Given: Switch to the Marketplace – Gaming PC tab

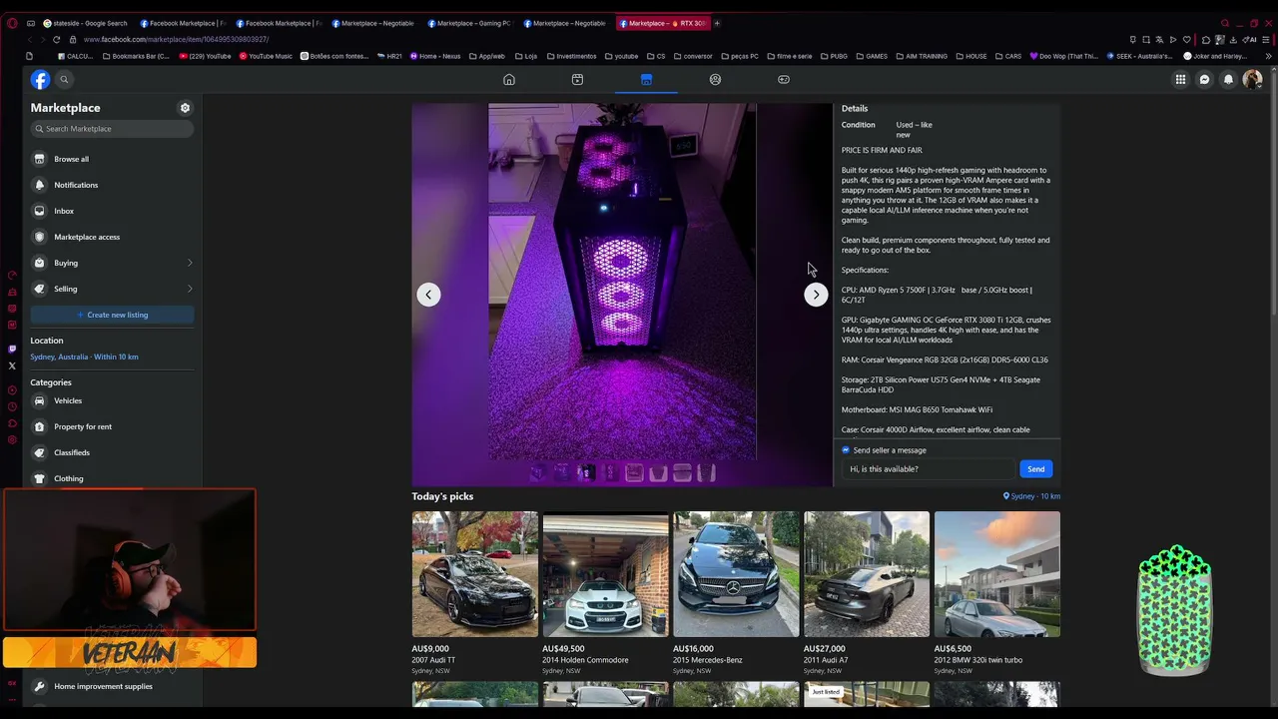Looking at the screenshot, I should 468,23.
